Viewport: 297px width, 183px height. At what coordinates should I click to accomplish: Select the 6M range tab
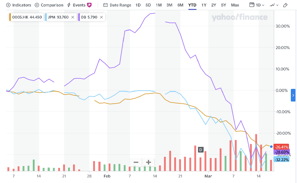pos(180,5)
